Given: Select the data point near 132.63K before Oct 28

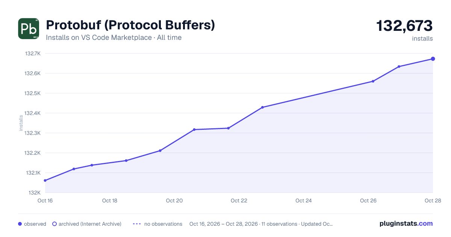Looking at the screenshot, I should [399, 67].
